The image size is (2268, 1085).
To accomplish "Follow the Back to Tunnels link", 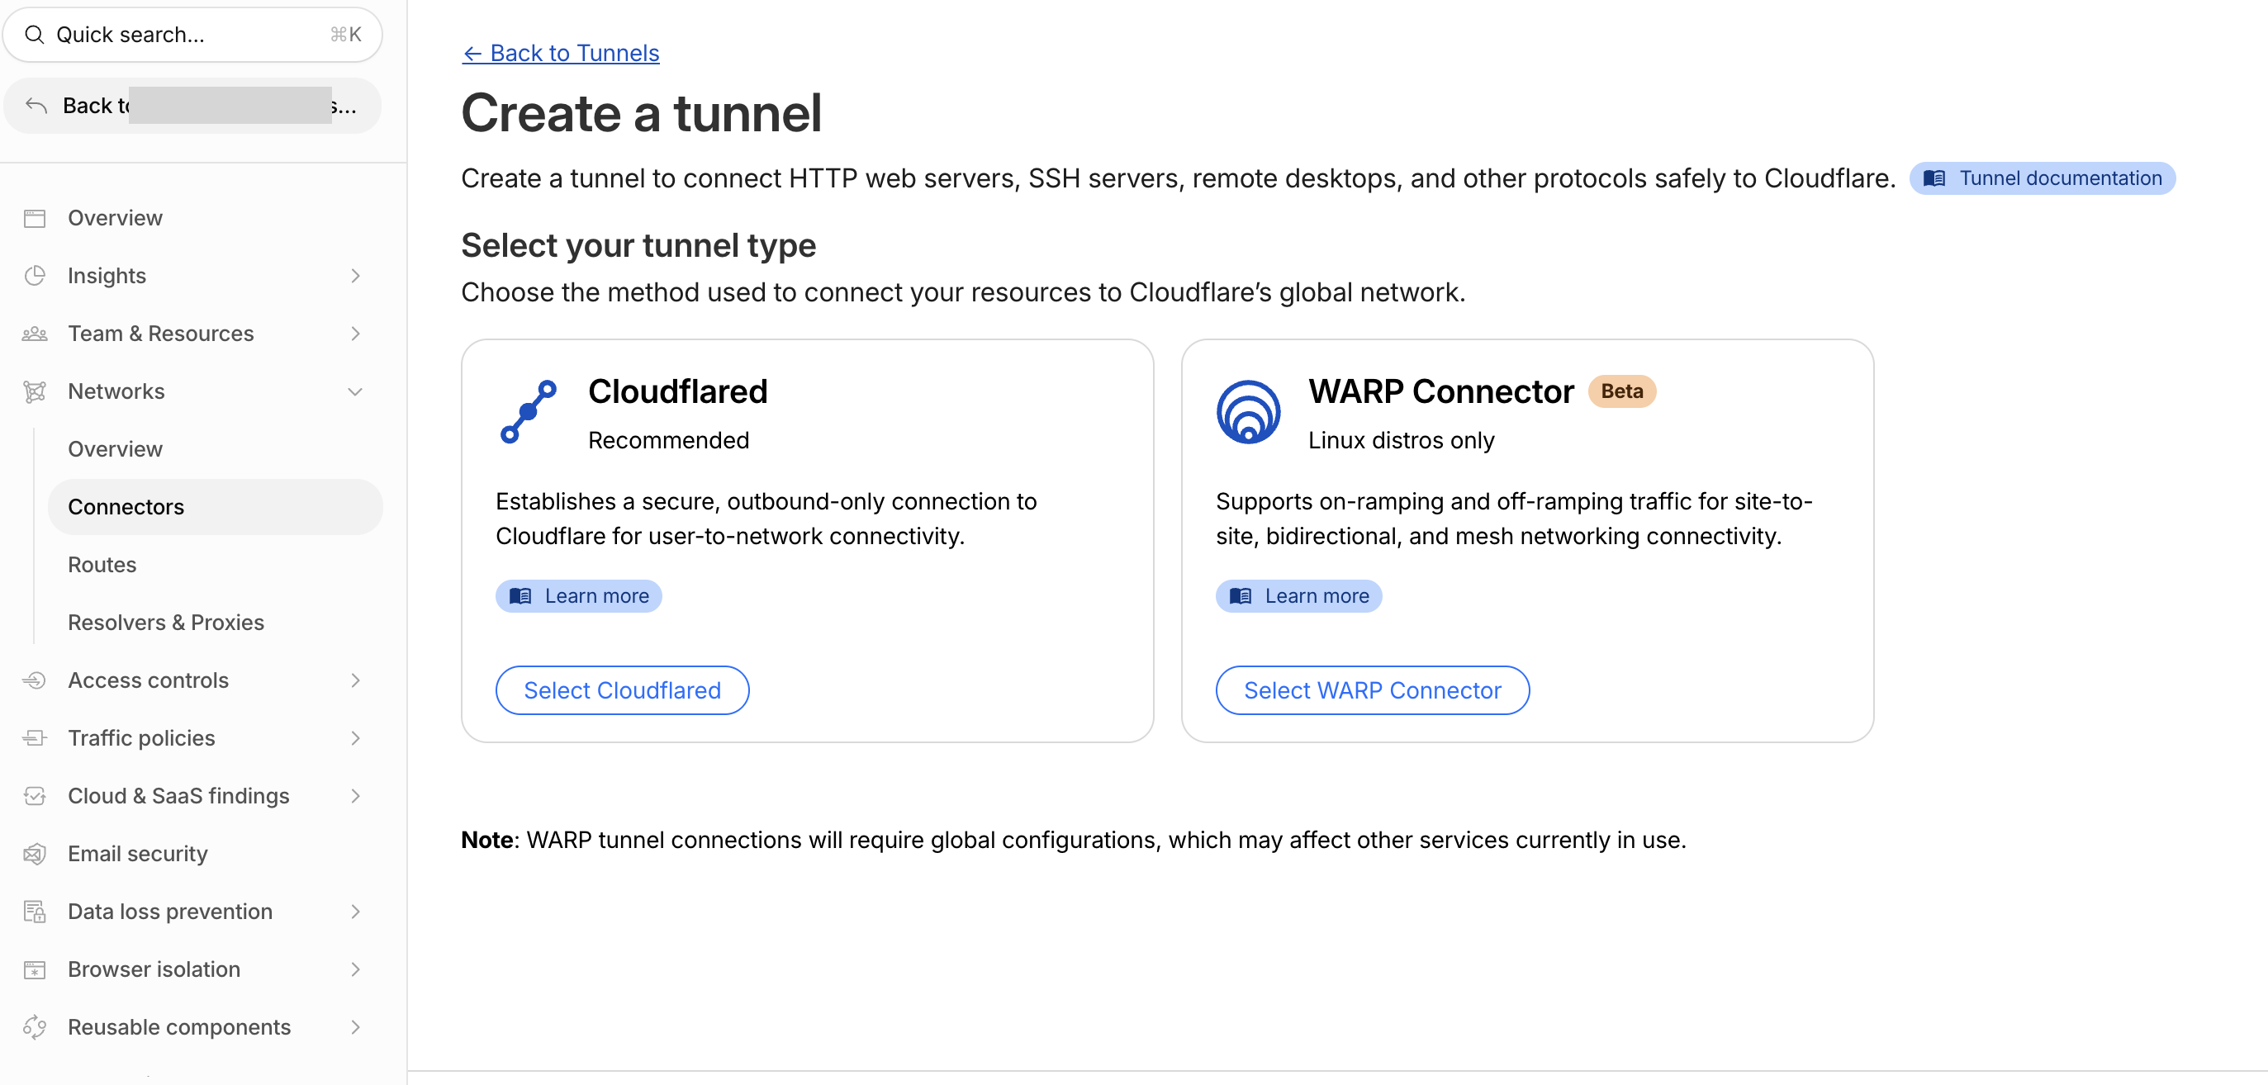I will [561, 54].
